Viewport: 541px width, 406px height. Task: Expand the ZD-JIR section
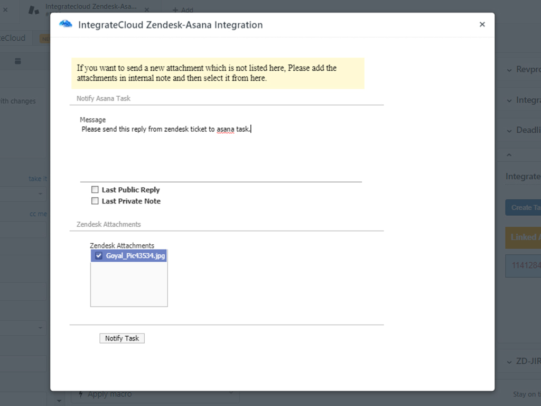click(509, 361)
